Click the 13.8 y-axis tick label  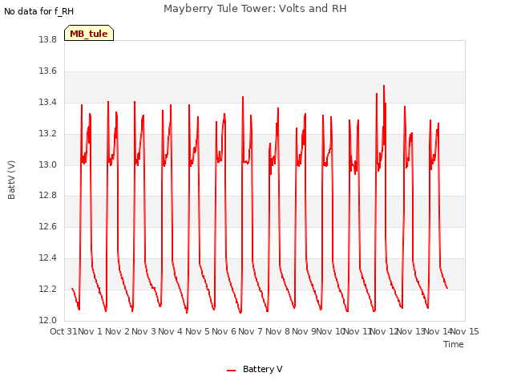coord(48,39)
